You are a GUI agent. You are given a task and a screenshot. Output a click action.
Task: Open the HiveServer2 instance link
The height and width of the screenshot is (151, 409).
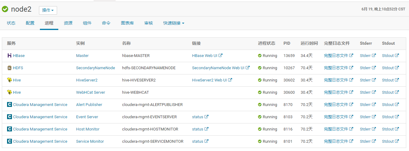pos(87,80)
